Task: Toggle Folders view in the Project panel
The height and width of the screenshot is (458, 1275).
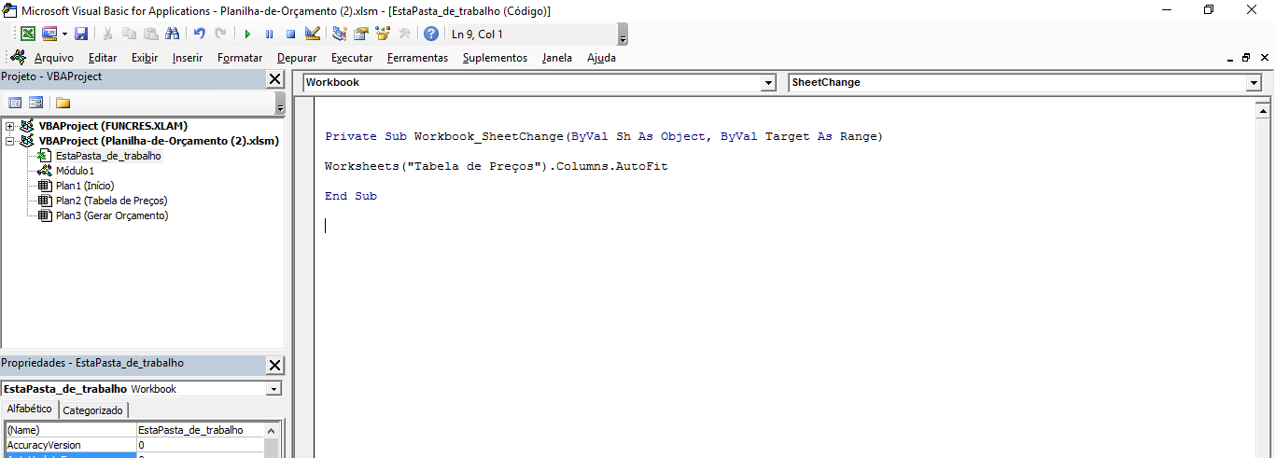Action: pos(63,103)
